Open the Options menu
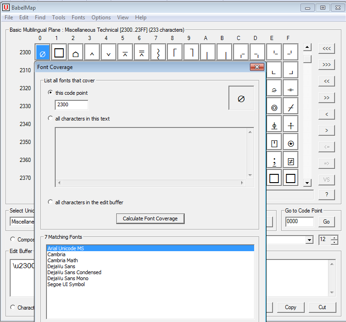Viewport: 346px width, 322px height. (x=101, y=17)
